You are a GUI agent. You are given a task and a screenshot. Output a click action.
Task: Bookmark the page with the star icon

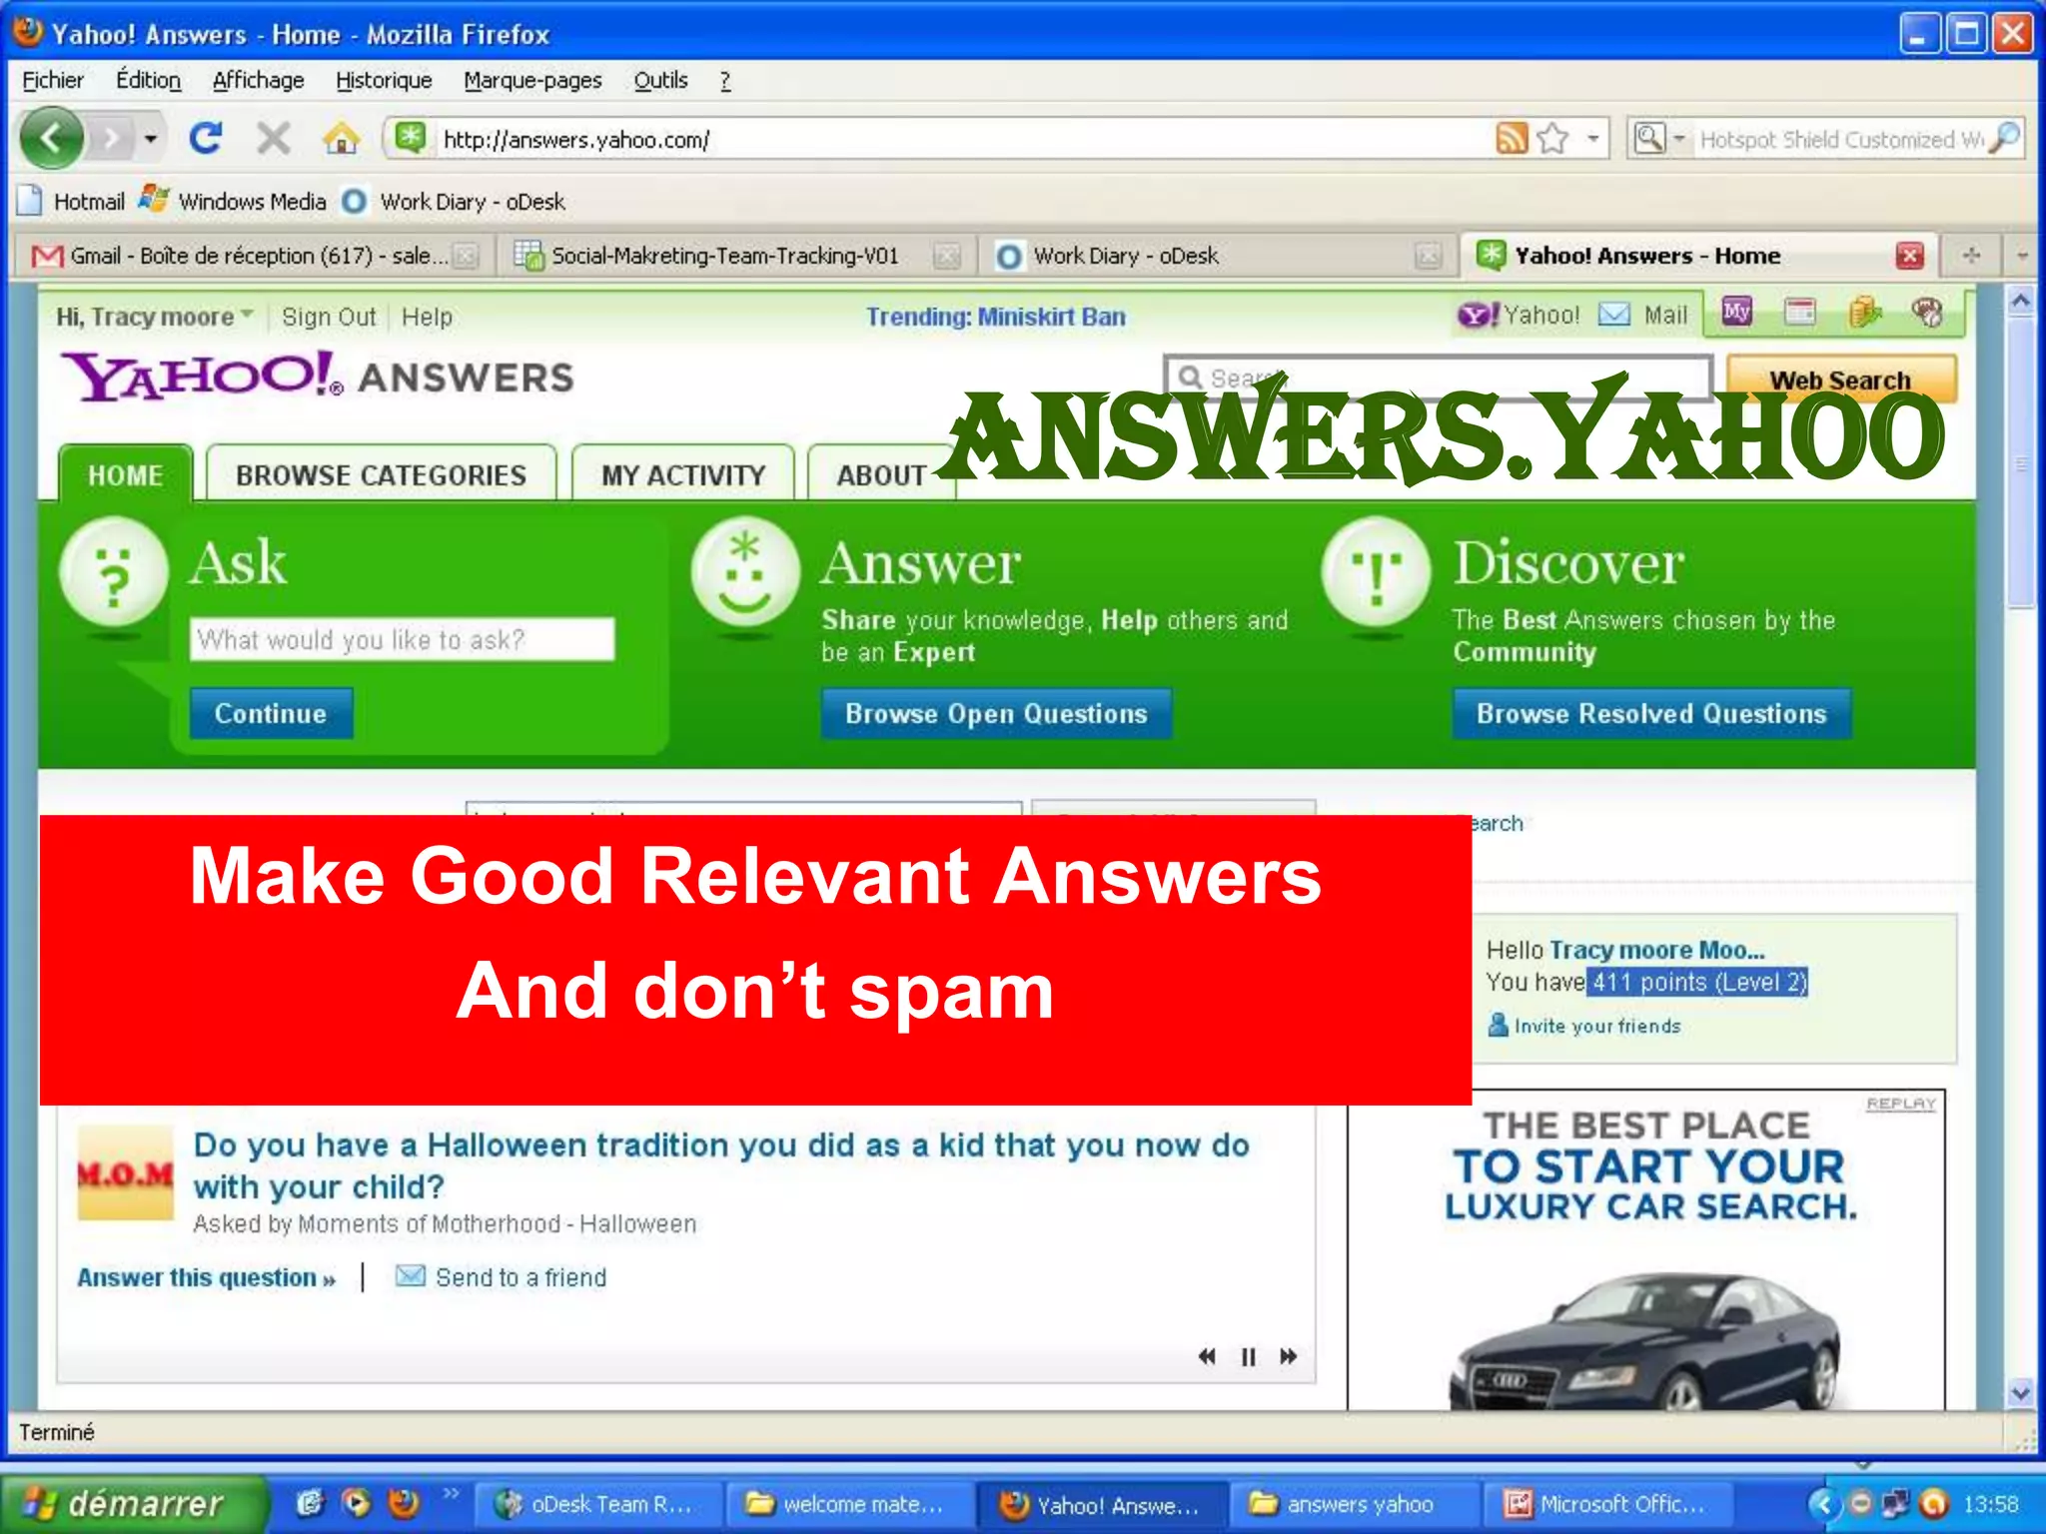(x=1552, y=138)
